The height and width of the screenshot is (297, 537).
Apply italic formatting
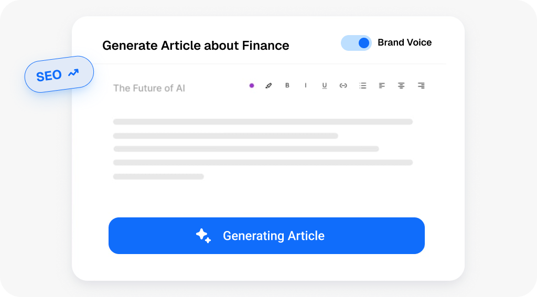[x=306, y=85]
